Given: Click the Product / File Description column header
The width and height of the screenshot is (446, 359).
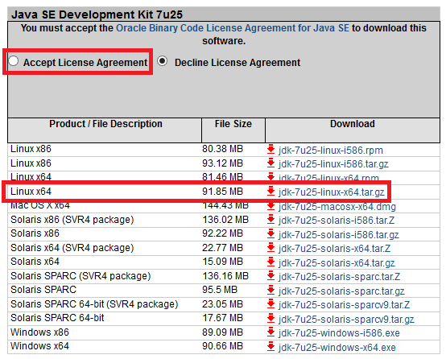Looking at the screenshot, I should pos(105,124).
